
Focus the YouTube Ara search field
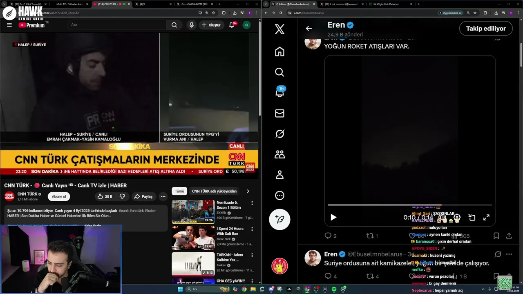click(117, 25)
